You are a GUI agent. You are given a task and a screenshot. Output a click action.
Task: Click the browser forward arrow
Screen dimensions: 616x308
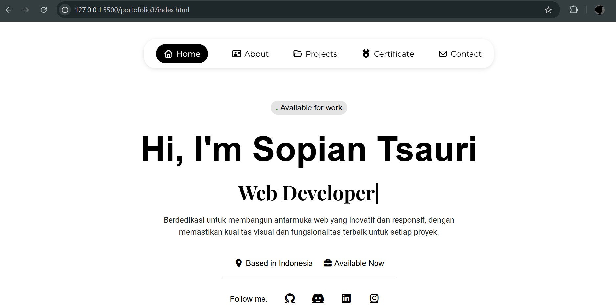[x=26, y=10]
